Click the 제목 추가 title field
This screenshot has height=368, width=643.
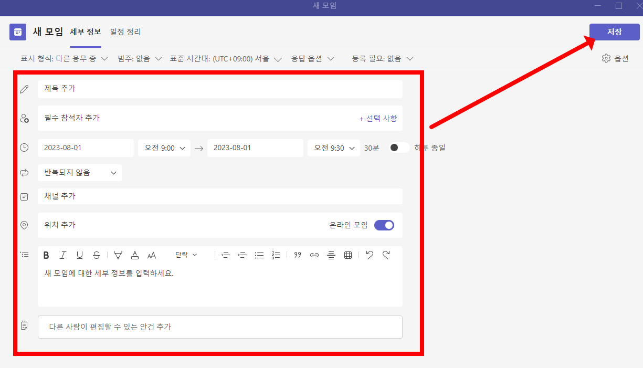point(220,89)
